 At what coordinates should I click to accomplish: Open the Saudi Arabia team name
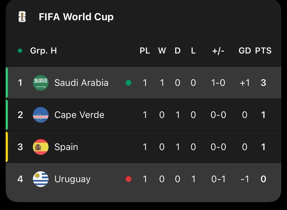coord(81,83)
